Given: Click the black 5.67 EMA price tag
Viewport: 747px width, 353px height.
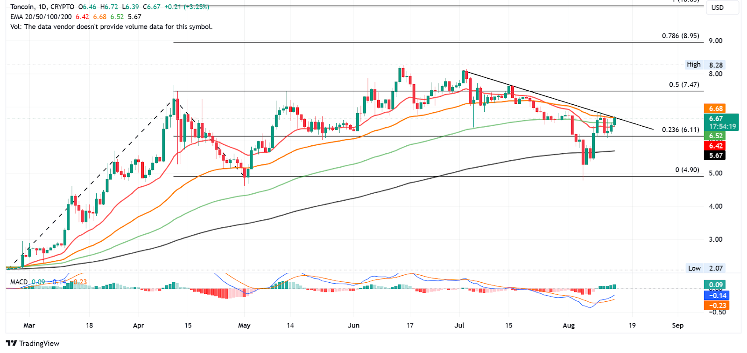Looking at the screenshot, I should coord(716,156).
